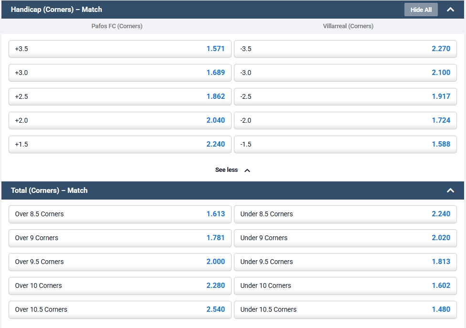Screen dimensions: 466x328
Task: Pick Over 10 Corners at 2.280
Action: (x=120, y=286)
